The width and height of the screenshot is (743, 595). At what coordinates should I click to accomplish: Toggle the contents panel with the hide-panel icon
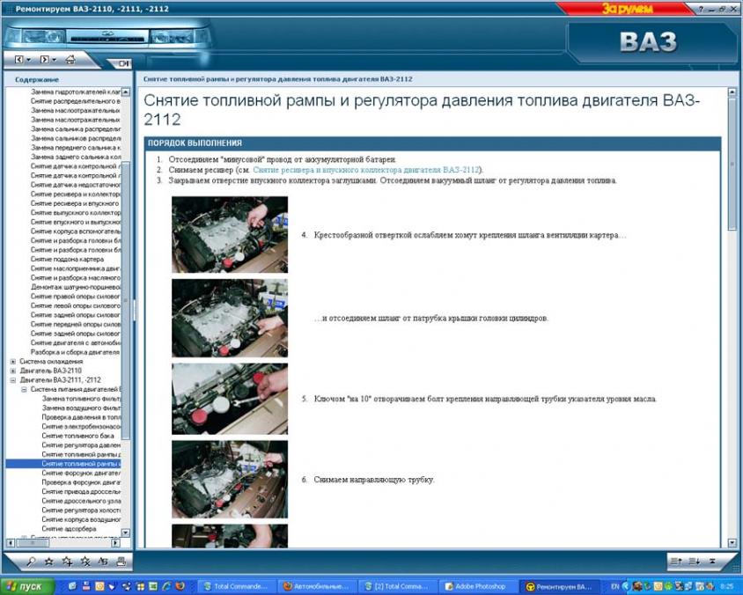123,63
